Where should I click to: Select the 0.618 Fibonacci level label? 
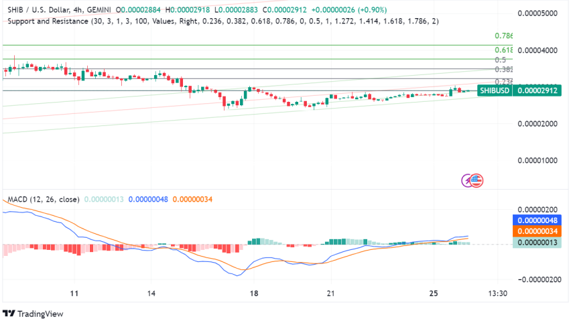coord(503,50)
